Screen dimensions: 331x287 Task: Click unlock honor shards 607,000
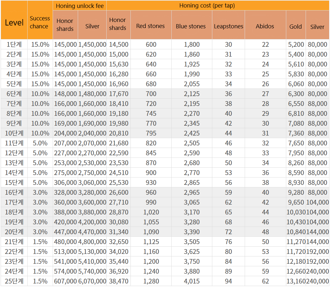click(65, 281)
